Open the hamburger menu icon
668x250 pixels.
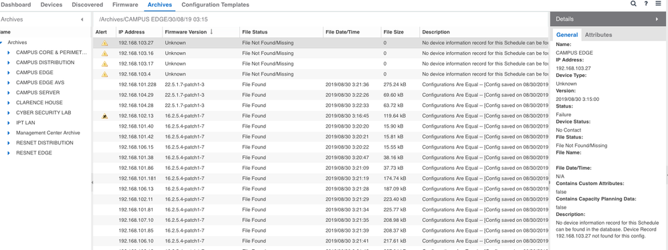pyautogui.click(x=658, y=3)
